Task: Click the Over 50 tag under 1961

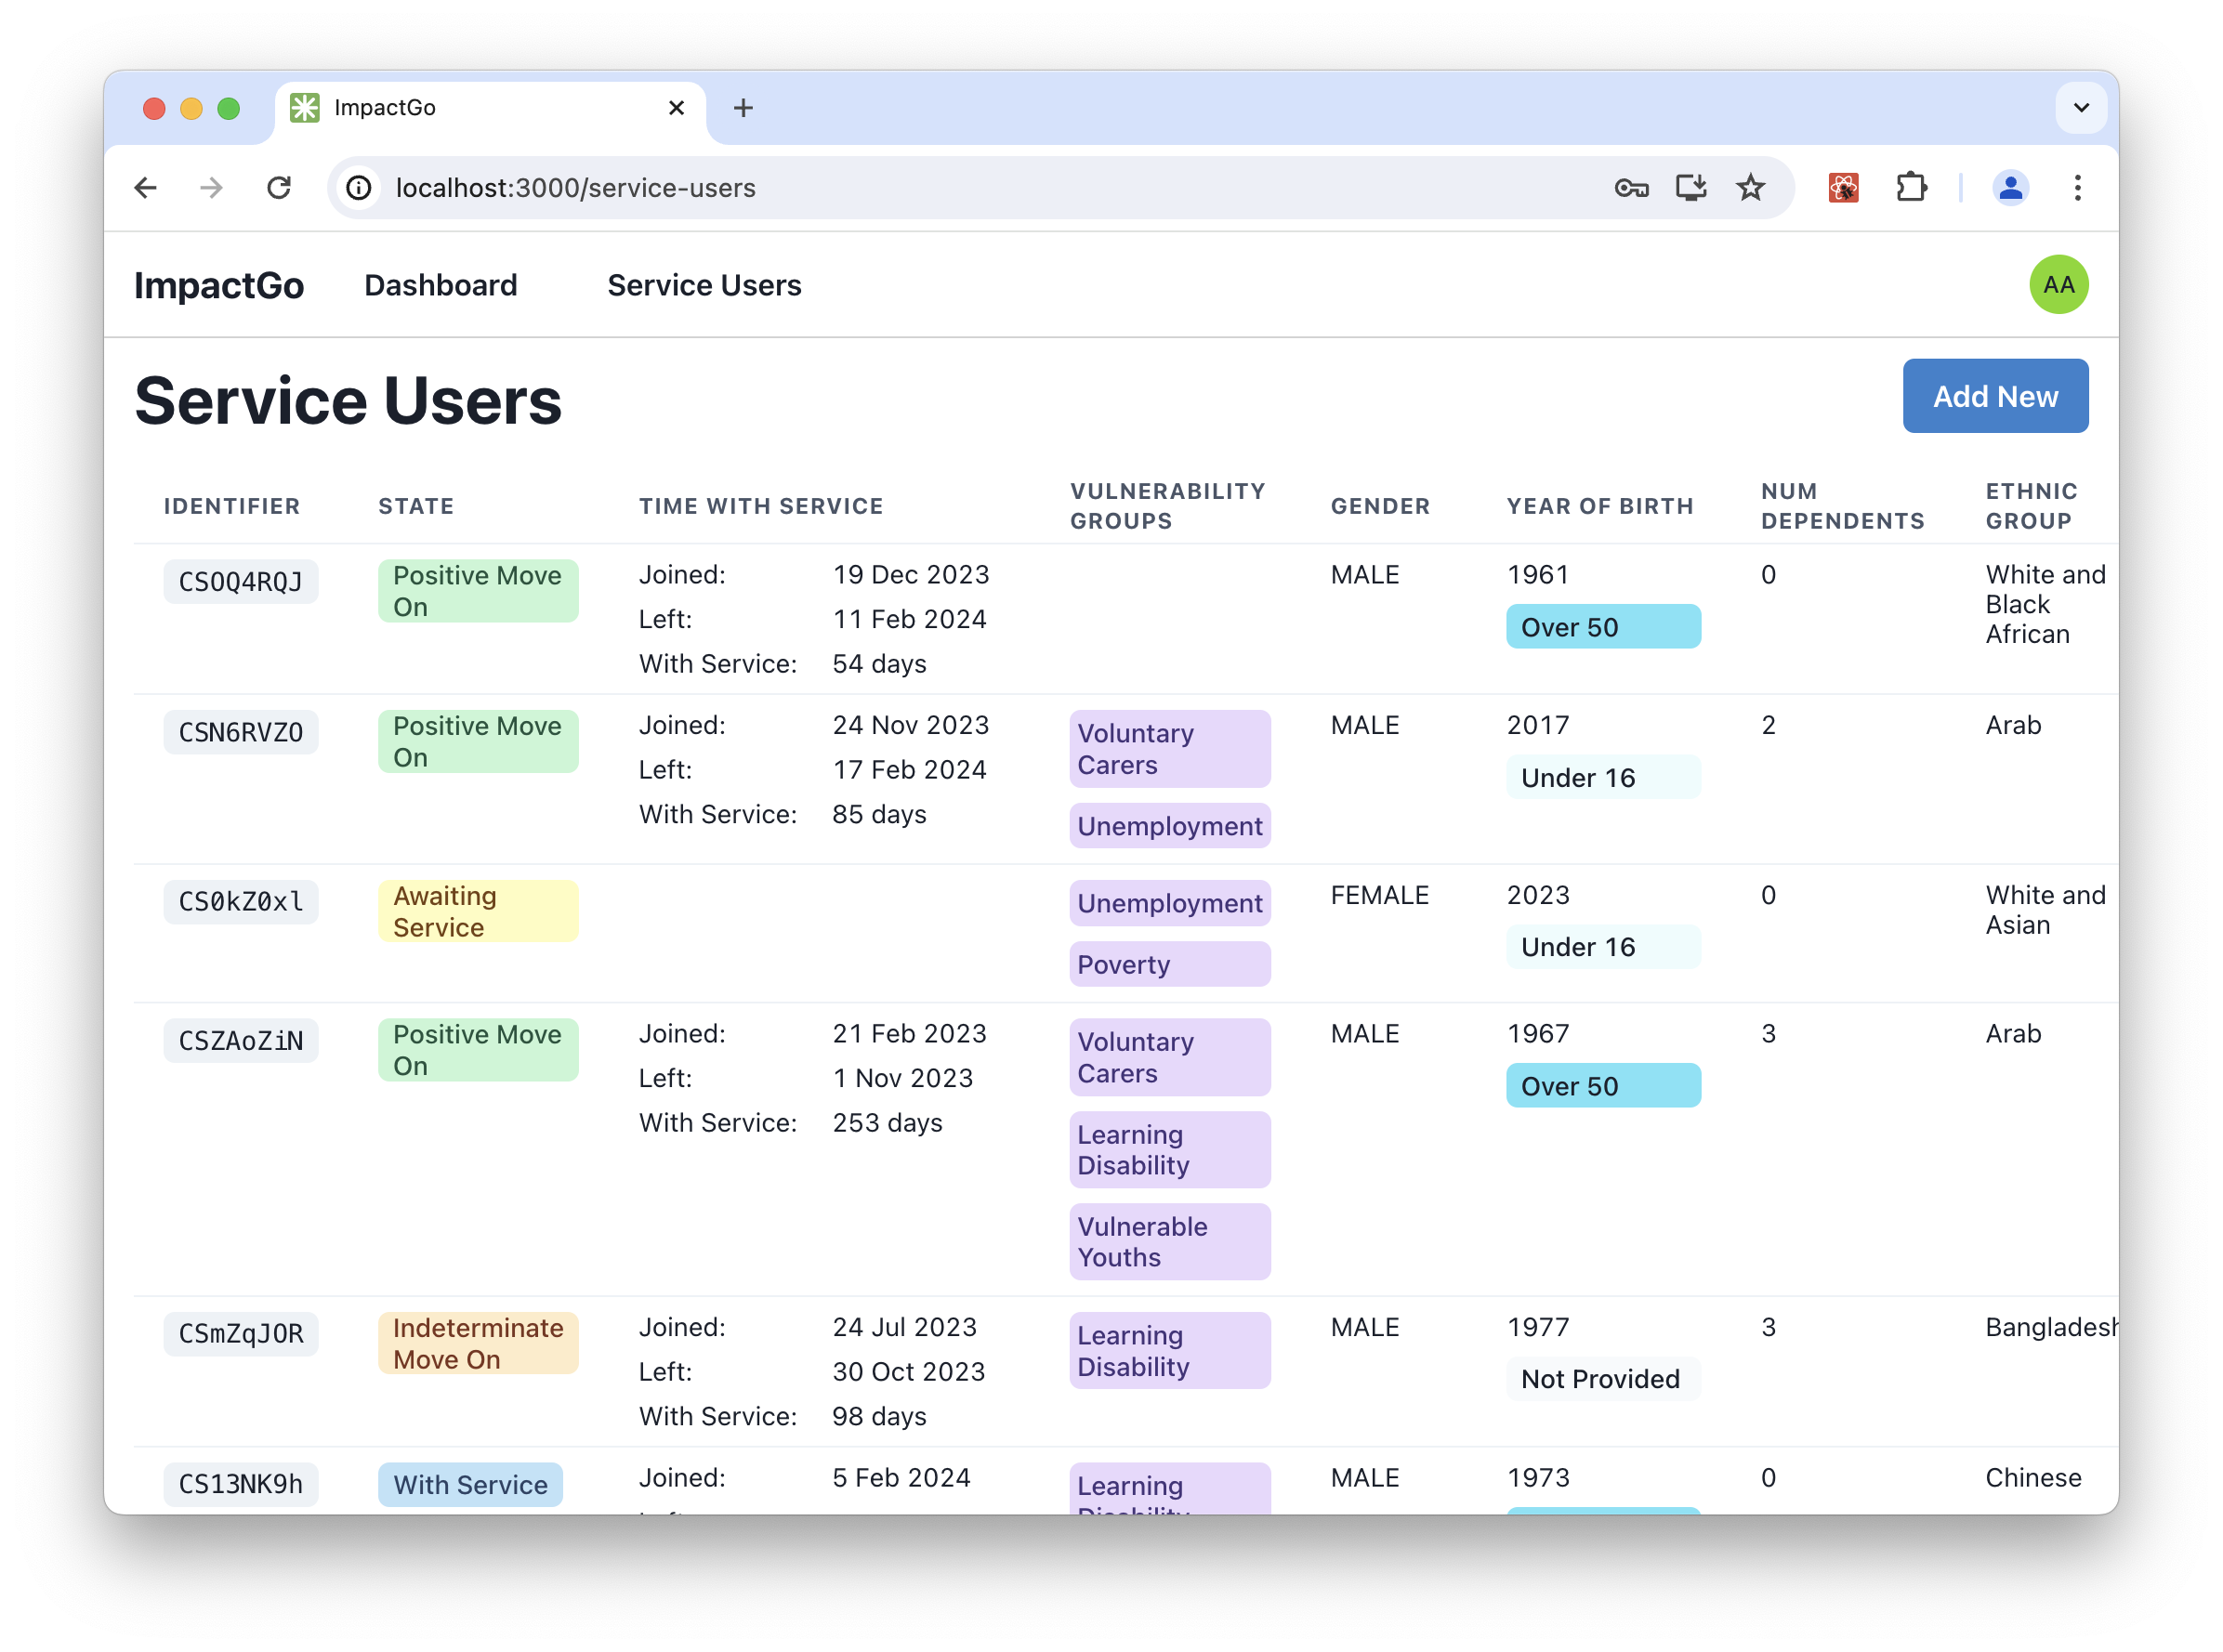Action: tap(1603, 628)
